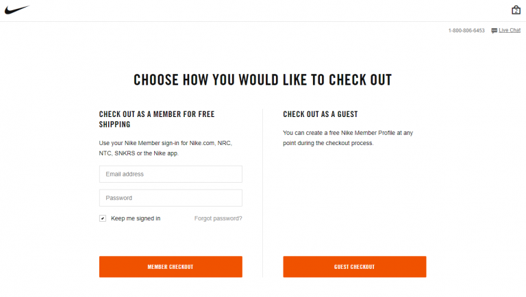
Task: Uncheck the Keep me signed in checkbox
Action: click(x=103, y=218)
